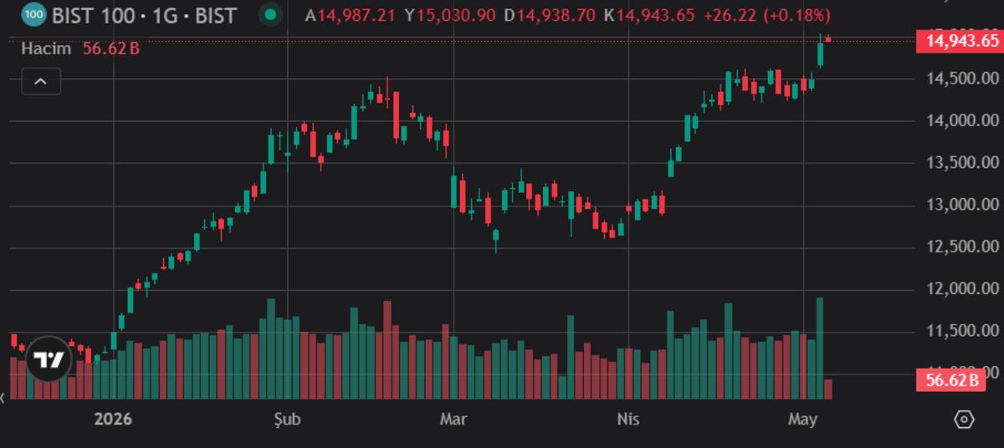Click the change value +26.22 (+0.18%)
The height and width of the screenshot is (448, 1004).
point(768,15)
